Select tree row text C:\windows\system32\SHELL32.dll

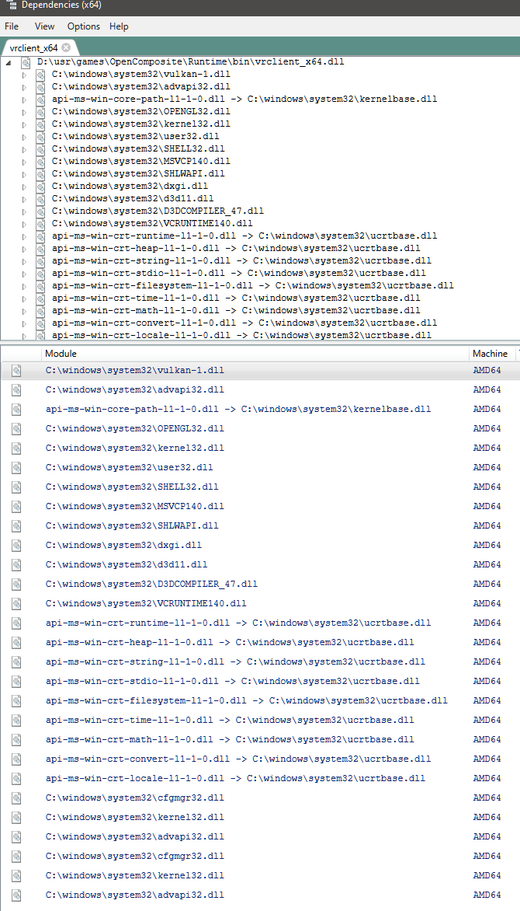(138, 148)
